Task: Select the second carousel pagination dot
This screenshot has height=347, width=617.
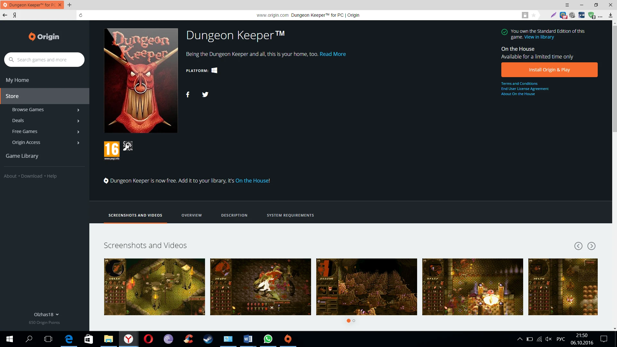Action: [353, 321]
